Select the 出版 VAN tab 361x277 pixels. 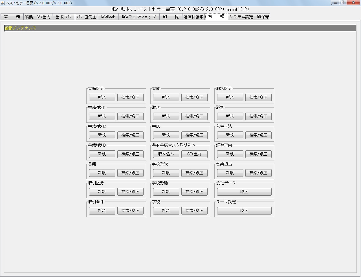point(63,17)
